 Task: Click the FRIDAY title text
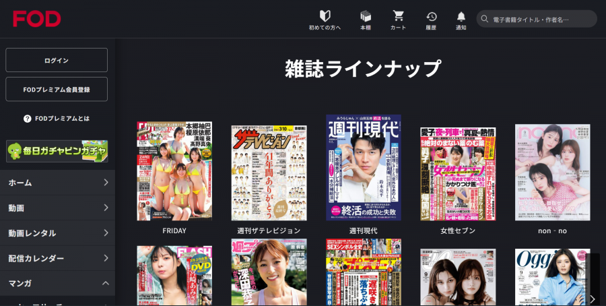coord(174,231)
